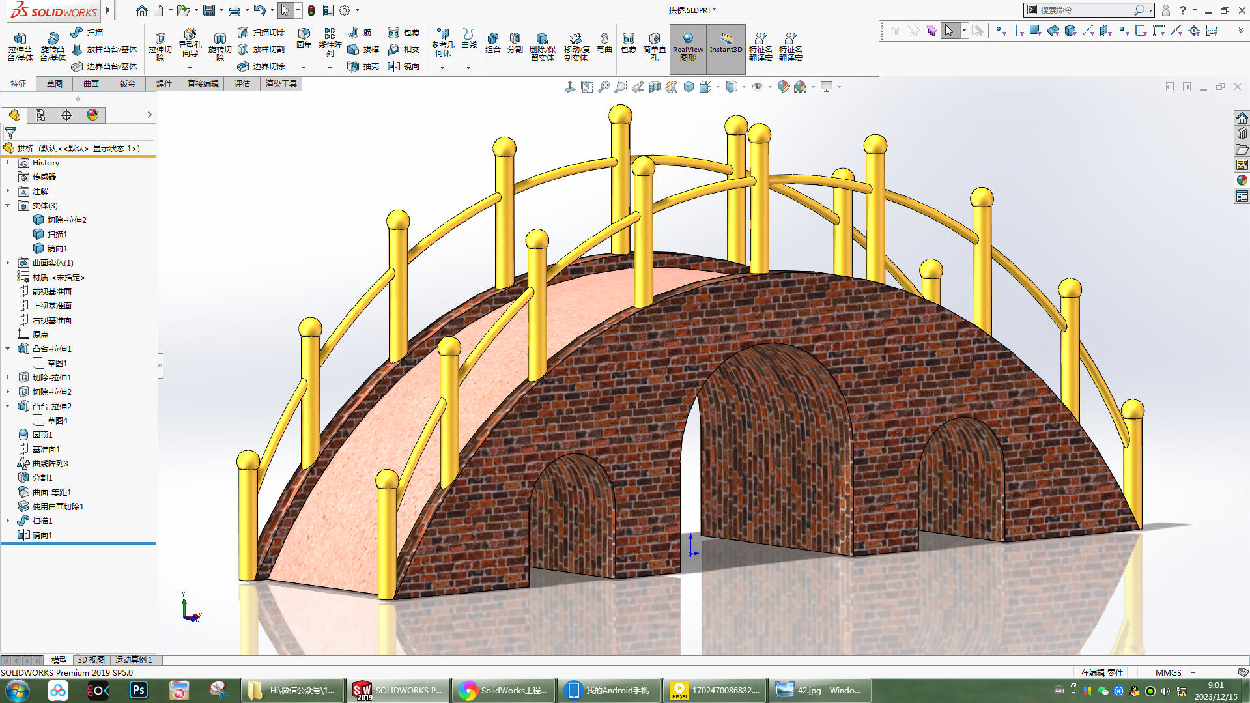Image resolution: width=1250 pixels, height=703 pixels.
Task: Toggle the Instant3D button
Action: point(726,43)
